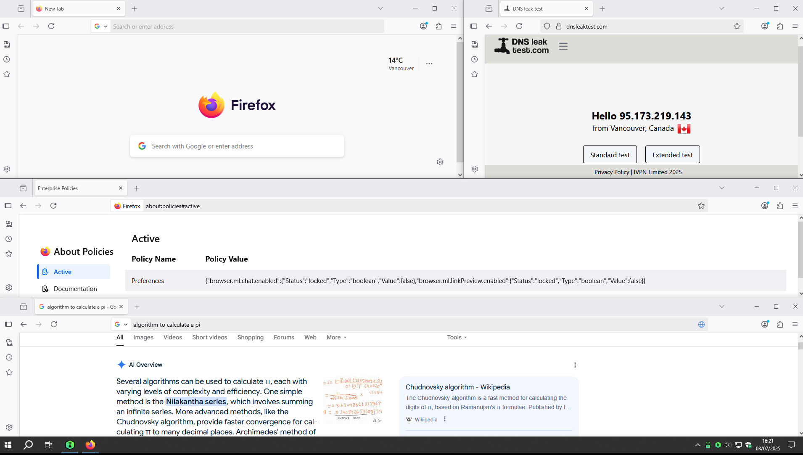Go back in Enterprise Policies window
This screenshot has height=455, width=803.
click(23, 206)
